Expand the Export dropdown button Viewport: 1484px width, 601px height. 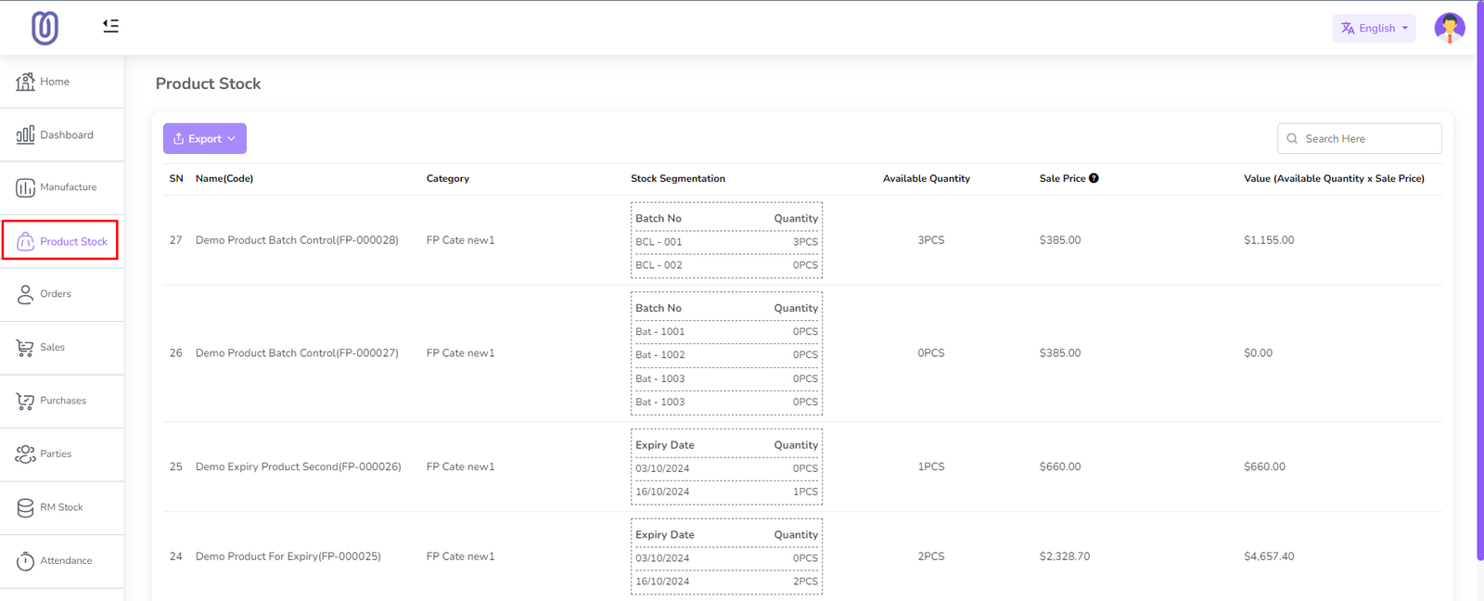pyautogui.click(x=205, y=139)
